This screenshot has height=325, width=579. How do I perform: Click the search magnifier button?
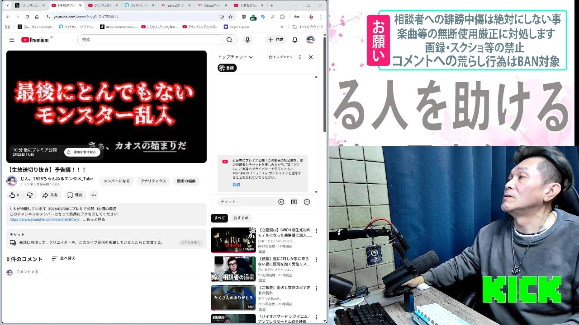[x=229, y=40]
